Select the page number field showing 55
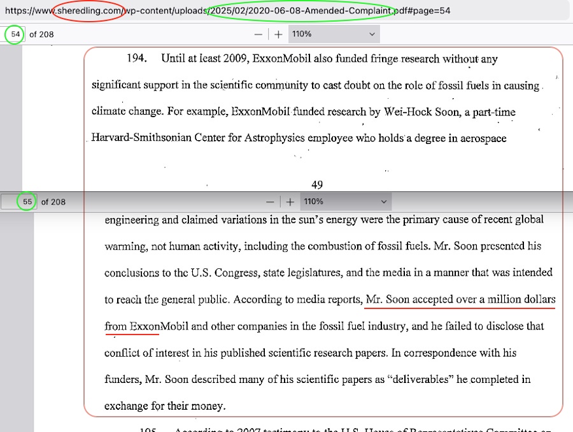The image size is (573, 432). (x=27, y=201)
